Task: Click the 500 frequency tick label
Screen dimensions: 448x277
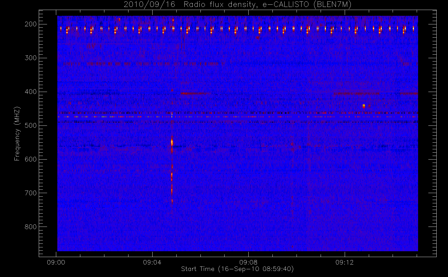Action: (x=31, y=125)
